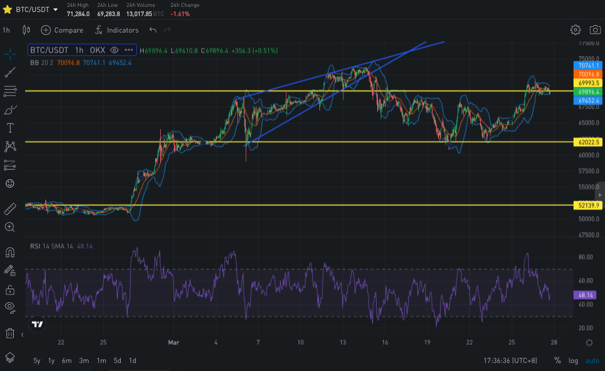Click the yellow 62022.5 price level label

[589, 142]
